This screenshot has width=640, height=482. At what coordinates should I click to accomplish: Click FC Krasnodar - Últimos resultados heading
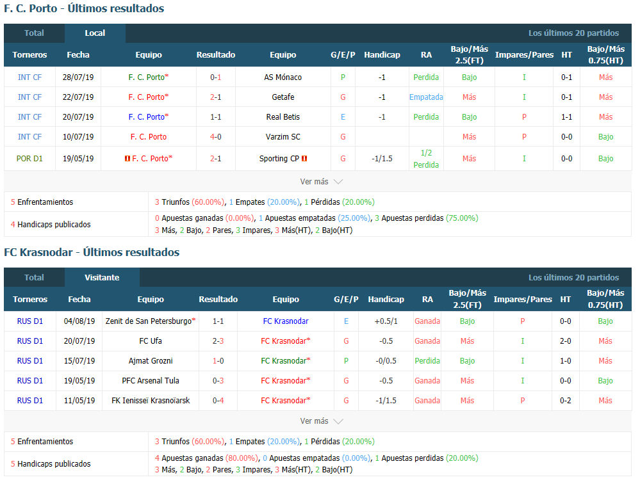click(x=92, y=252)
